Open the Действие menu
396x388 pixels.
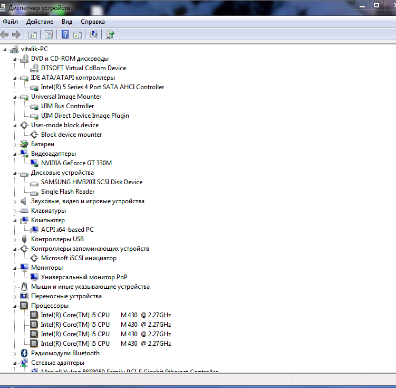(40, 22)
